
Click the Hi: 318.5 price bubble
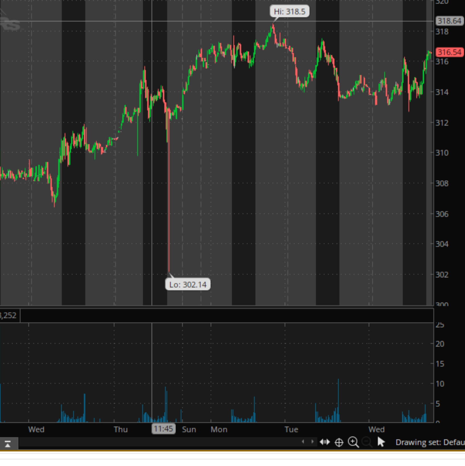coord(289,12)
